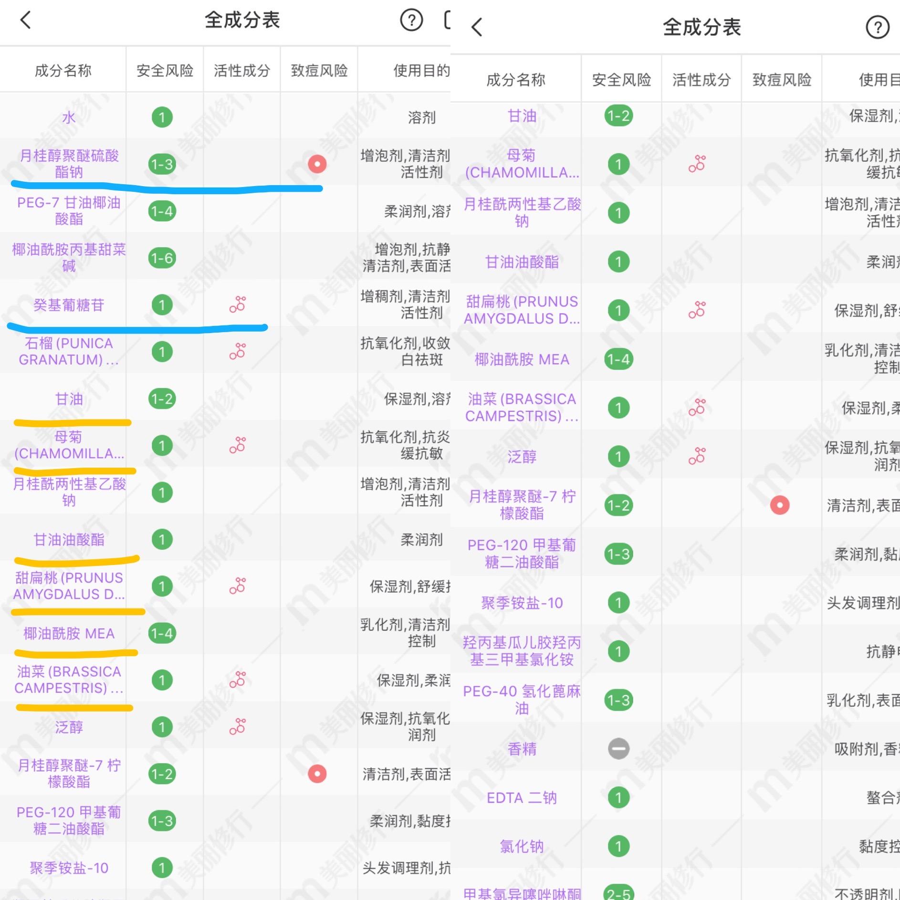Screen dimensions: 900x900
Task: Tap the help icon on the right screenshot
Action: [877, 27]
